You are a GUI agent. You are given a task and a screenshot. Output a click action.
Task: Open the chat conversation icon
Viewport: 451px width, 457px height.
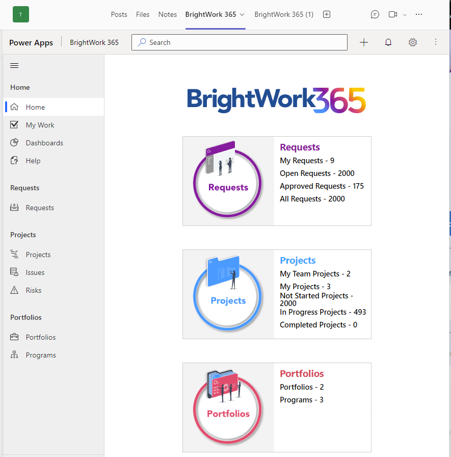375,14
